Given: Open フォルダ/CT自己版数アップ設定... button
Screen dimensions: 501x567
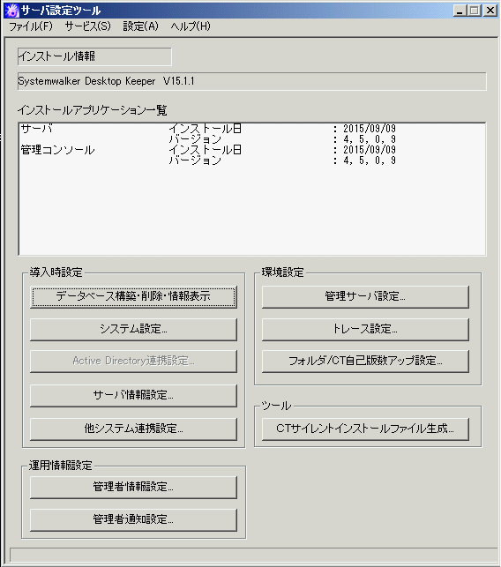Looking at the screenshot, I should pos(365,361).
